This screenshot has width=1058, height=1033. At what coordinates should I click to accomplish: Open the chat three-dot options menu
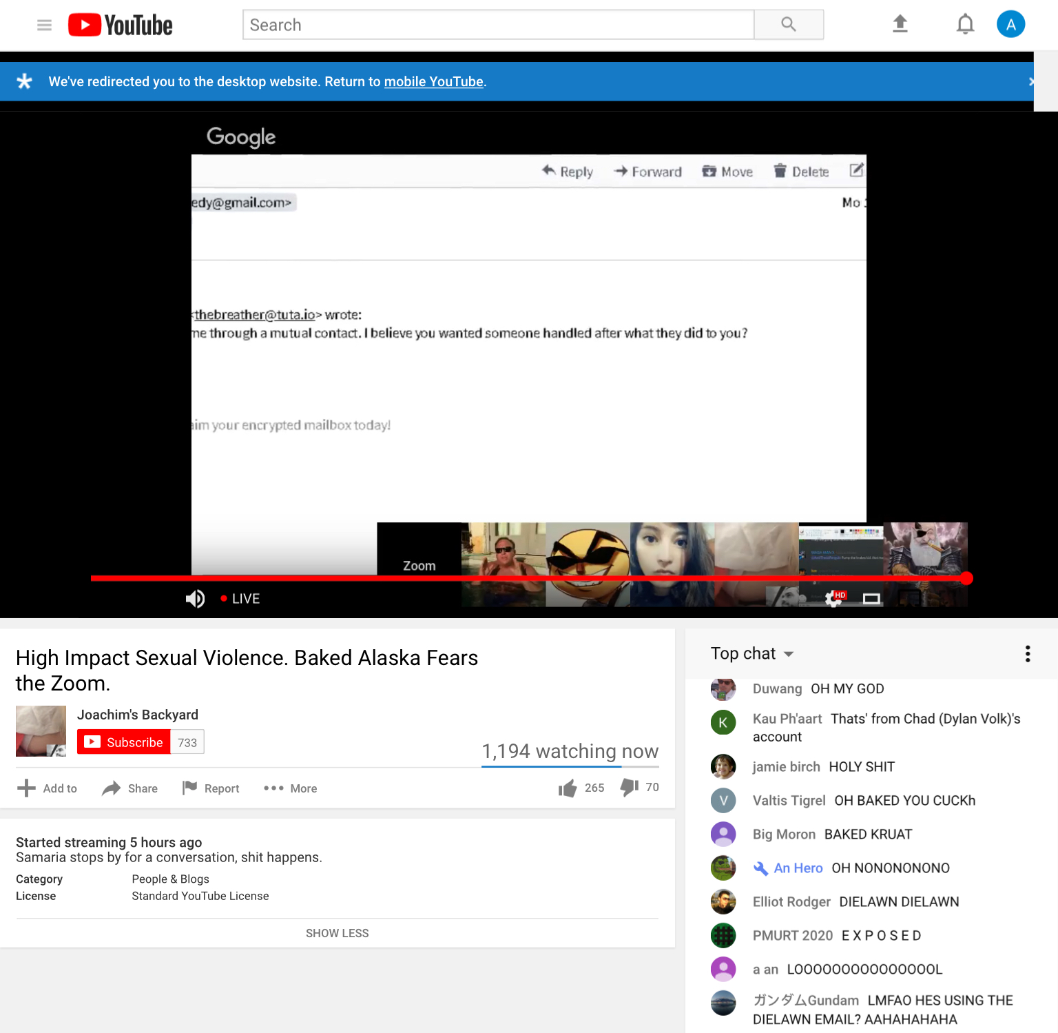pyautogui.click(x=1028, y=653)
